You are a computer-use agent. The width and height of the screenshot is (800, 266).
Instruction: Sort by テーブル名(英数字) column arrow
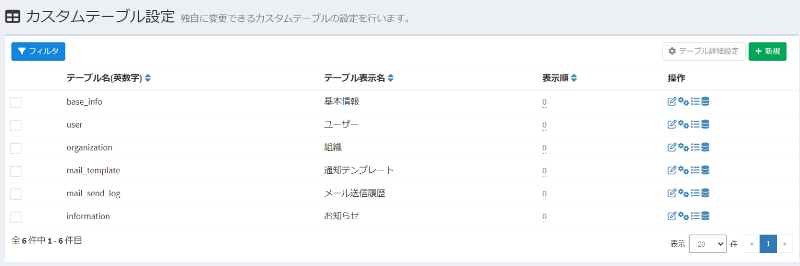pos(148,78)
